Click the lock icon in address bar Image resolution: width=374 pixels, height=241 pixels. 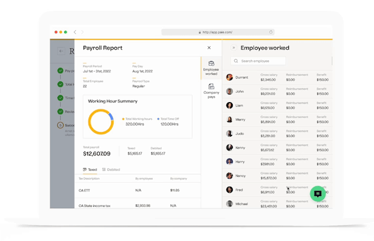click(x=199, y=32)
